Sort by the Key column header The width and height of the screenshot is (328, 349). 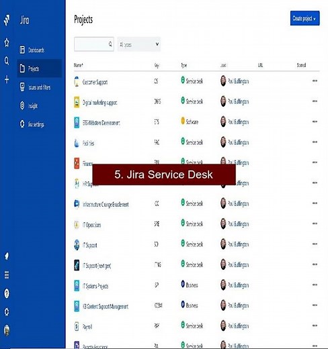pyautogui.click(x=157, y=65)
